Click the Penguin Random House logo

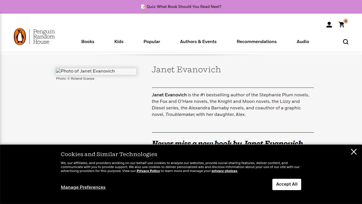pyautogui.click(x=34, y=37)
